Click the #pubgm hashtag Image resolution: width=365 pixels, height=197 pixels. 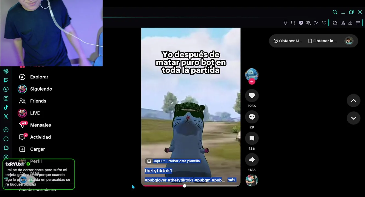pyautogui.click(x=202, y=180)
